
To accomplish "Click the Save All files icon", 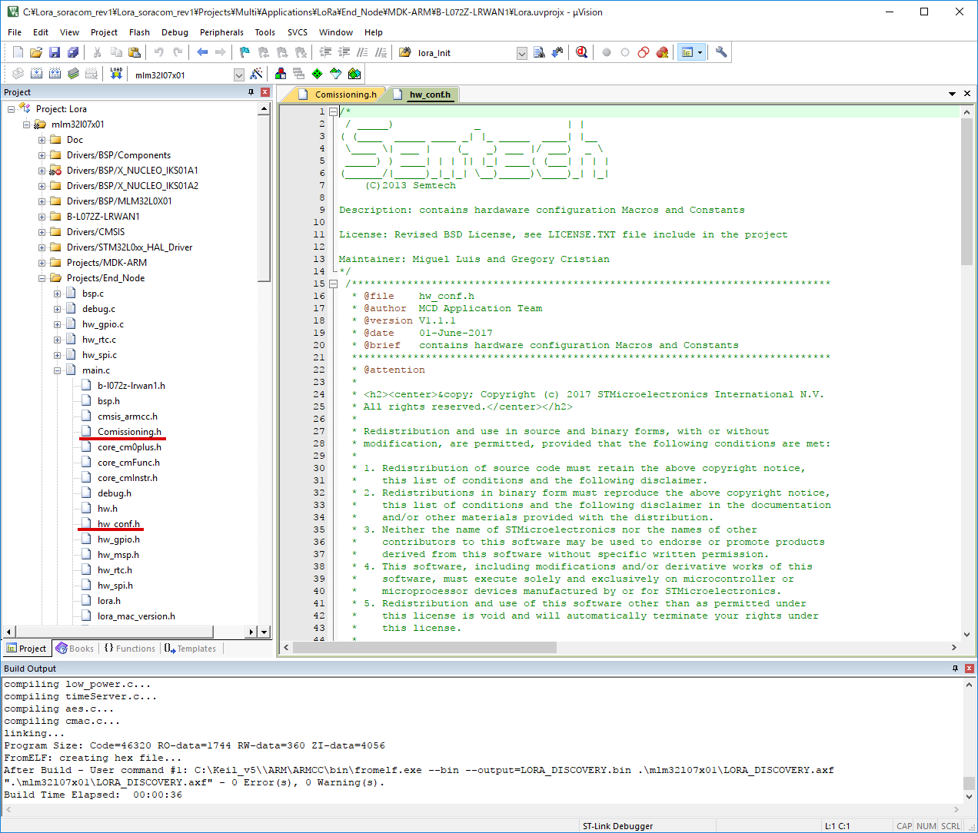I will coord(73,52).
